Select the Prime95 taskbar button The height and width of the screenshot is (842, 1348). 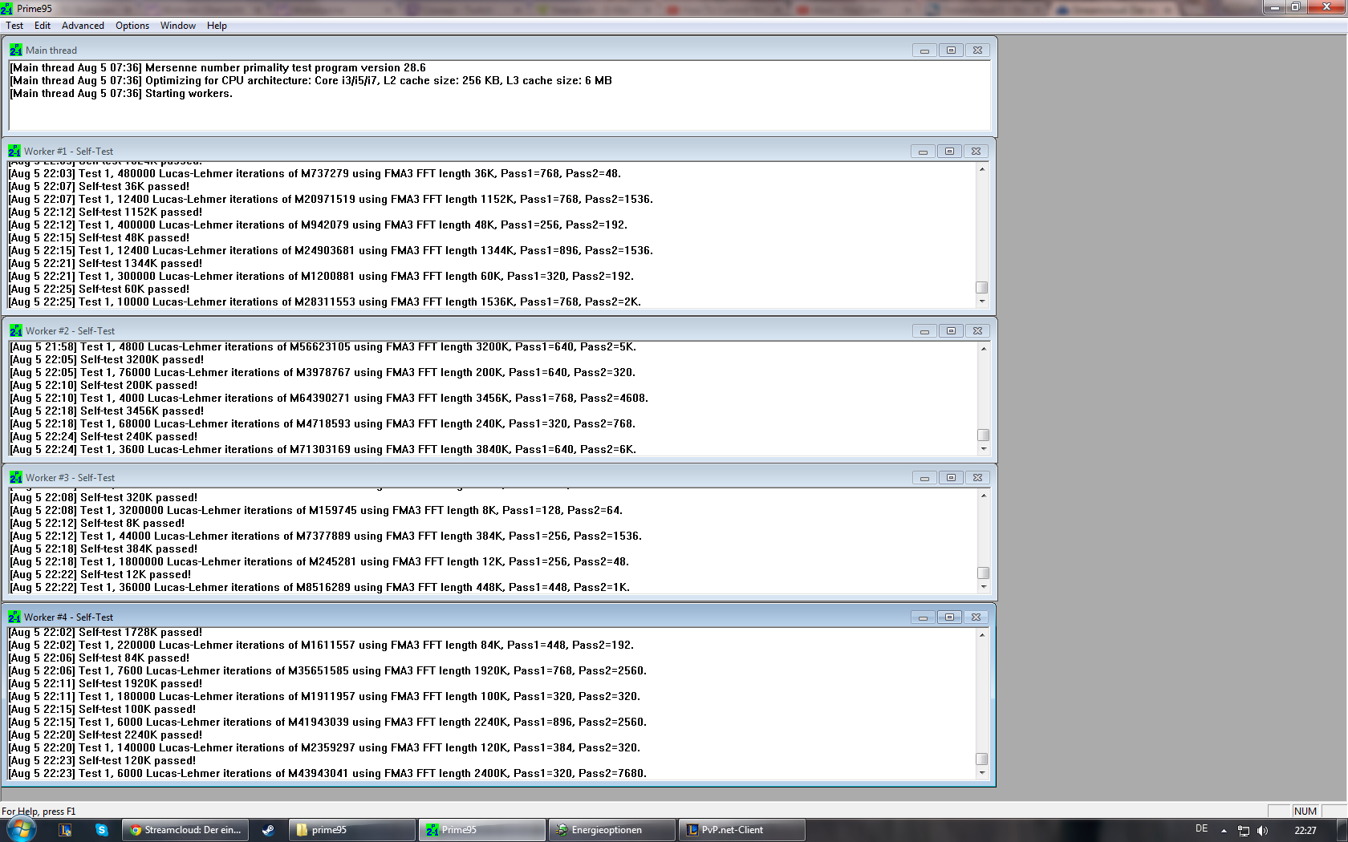coord(481,830)
